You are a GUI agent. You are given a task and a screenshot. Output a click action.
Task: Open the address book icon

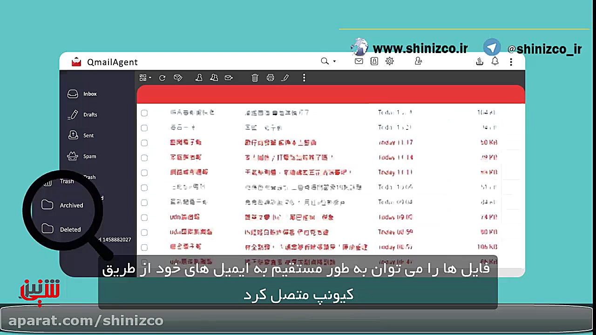coord(374,61)
